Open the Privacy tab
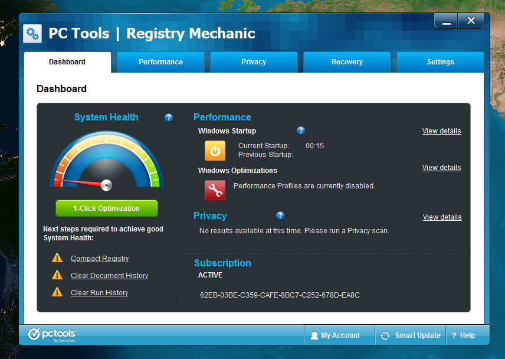Viewport: 505px width, 359px height. pyautogui.click(x=254, y=62)
